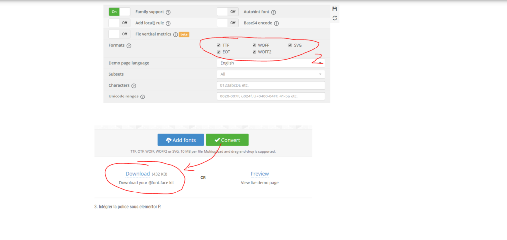Click the Download font-face kit link

[x=137, y=174]
